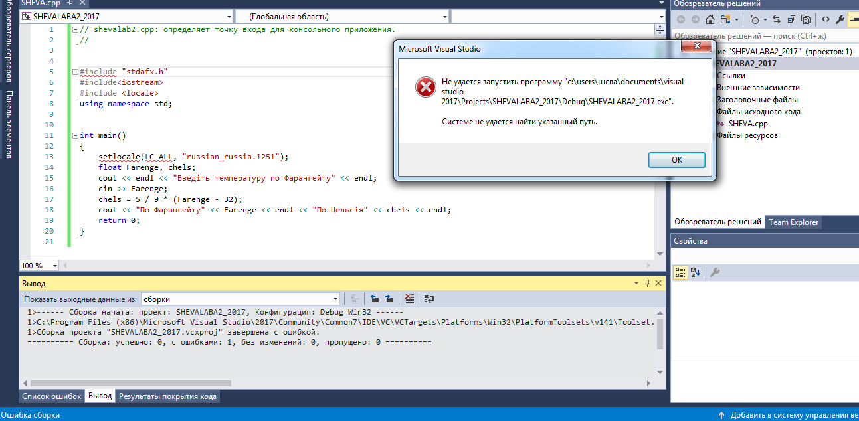
Task: Open View Code icon in Solution Explorer
Action: [826, 19]
